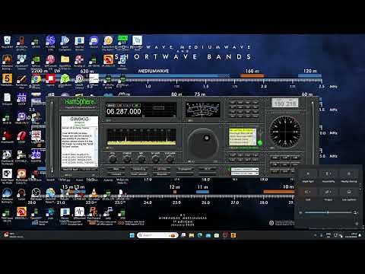Open File Explorer from the taskbar
The height and width of the screenshot is (274, 365).
coord(192,235)
